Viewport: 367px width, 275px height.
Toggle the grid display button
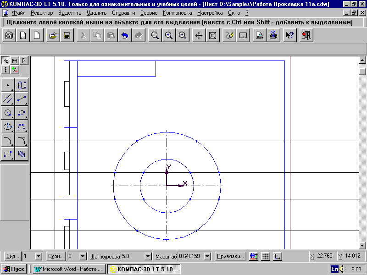pos(266,257)
